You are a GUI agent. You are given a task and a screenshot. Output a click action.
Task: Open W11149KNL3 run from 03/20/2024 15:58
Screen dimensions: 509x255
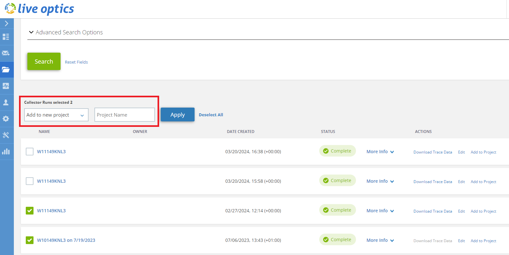(51, 181)
